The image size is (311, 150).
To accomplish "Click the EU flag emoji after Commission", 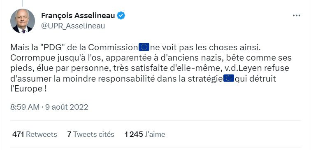I will coord(144,47).
